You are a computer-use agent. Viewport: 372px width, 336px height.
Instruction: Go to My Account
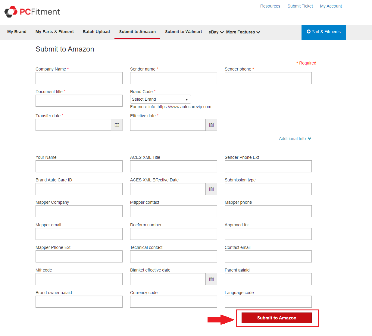pos(331,6)
